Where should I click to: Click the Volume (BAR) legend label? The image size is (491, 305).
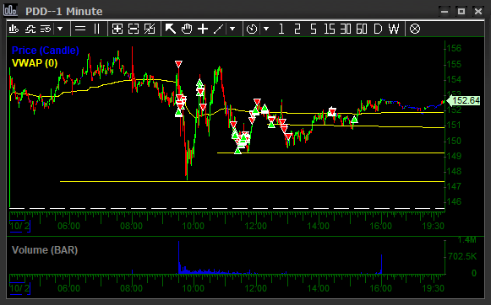(45, 250)
